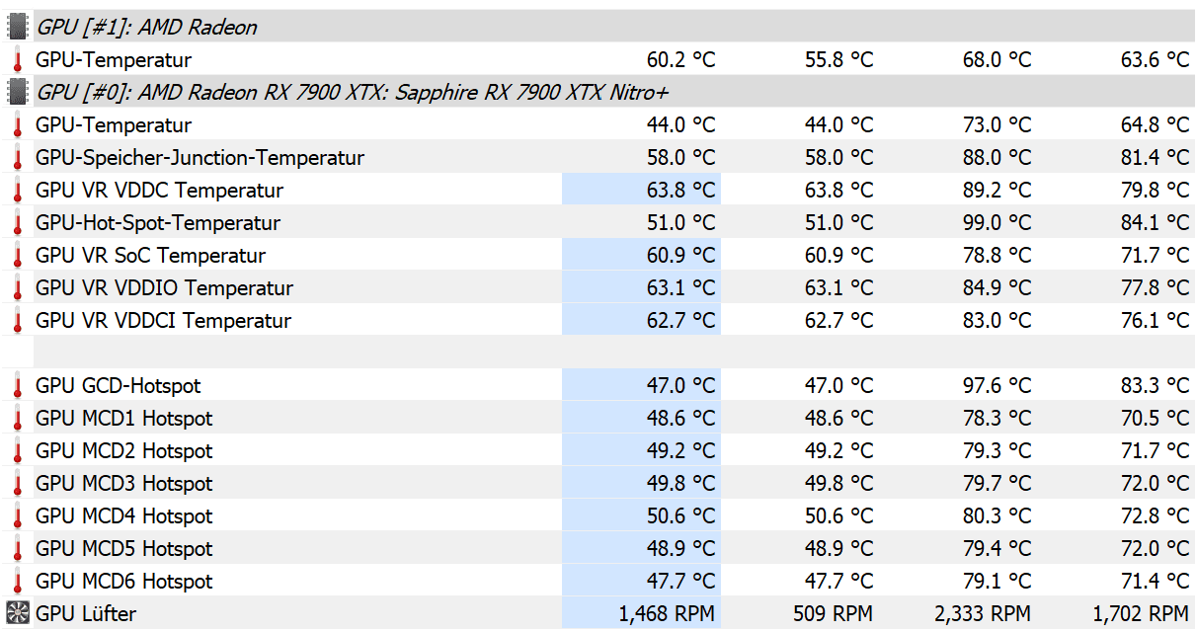Click the 84.1 °C hot spot average
The width and height of the screenshot is (1197, 632).
tap(1155, 223)
